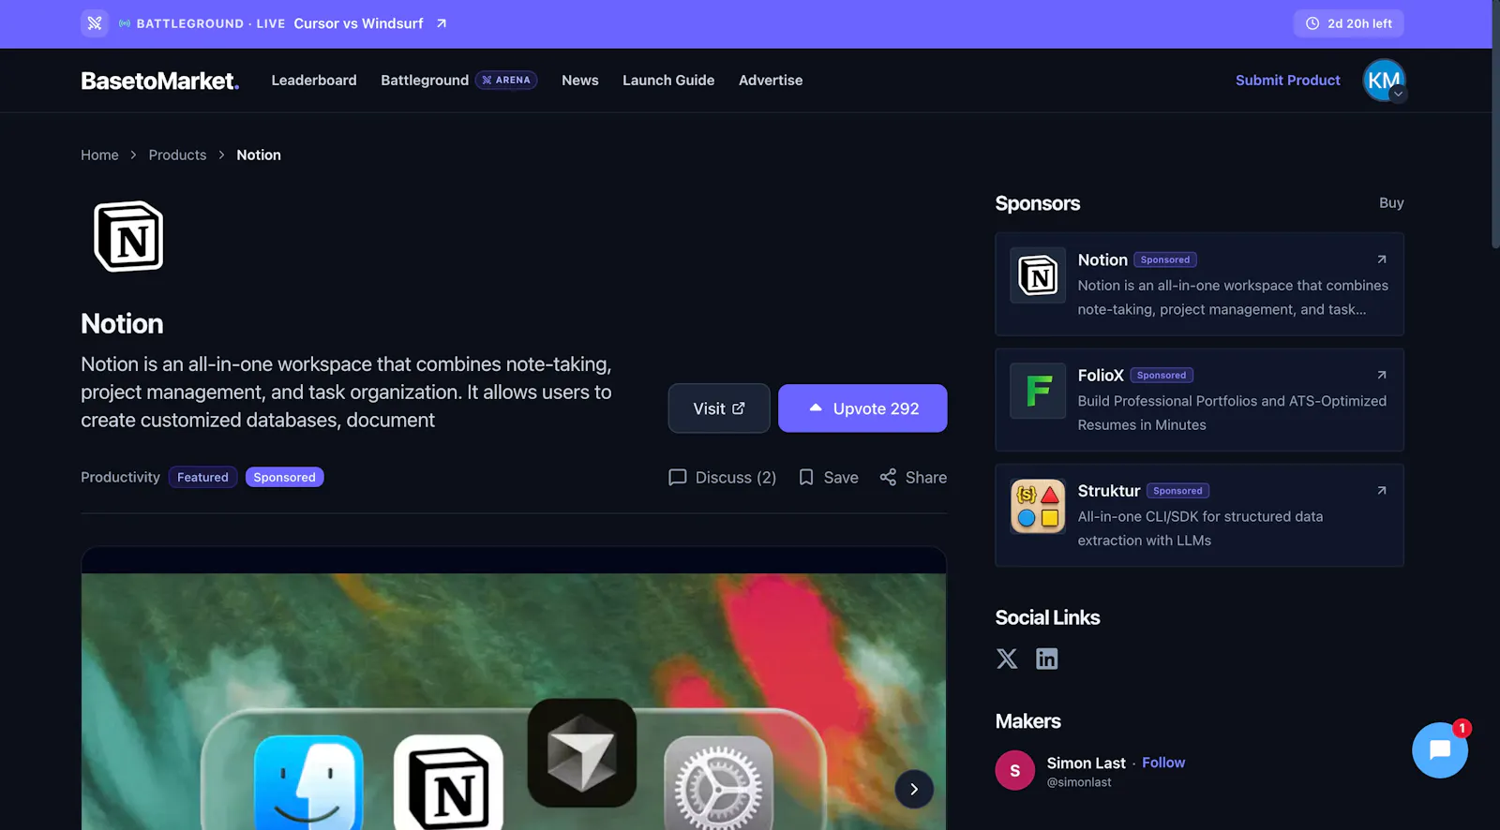Open the LinkedIn social link icon

[x=1046, y=659]
